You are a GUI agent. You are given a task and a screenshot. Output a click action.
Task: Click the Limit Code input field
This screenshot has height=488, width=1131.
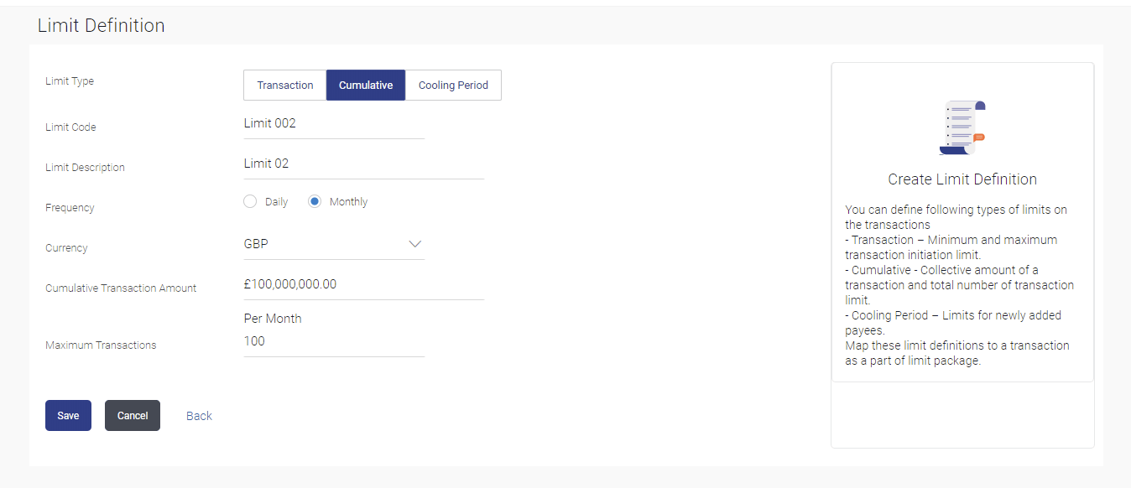[334, 124]
